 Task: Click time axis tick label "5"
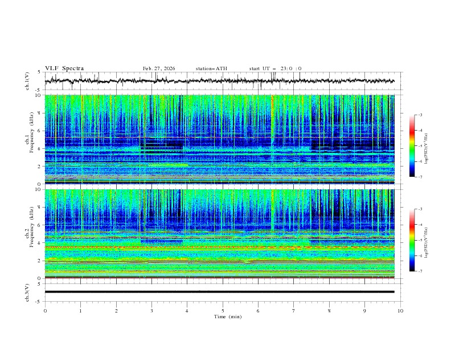[x=223, y=311]
